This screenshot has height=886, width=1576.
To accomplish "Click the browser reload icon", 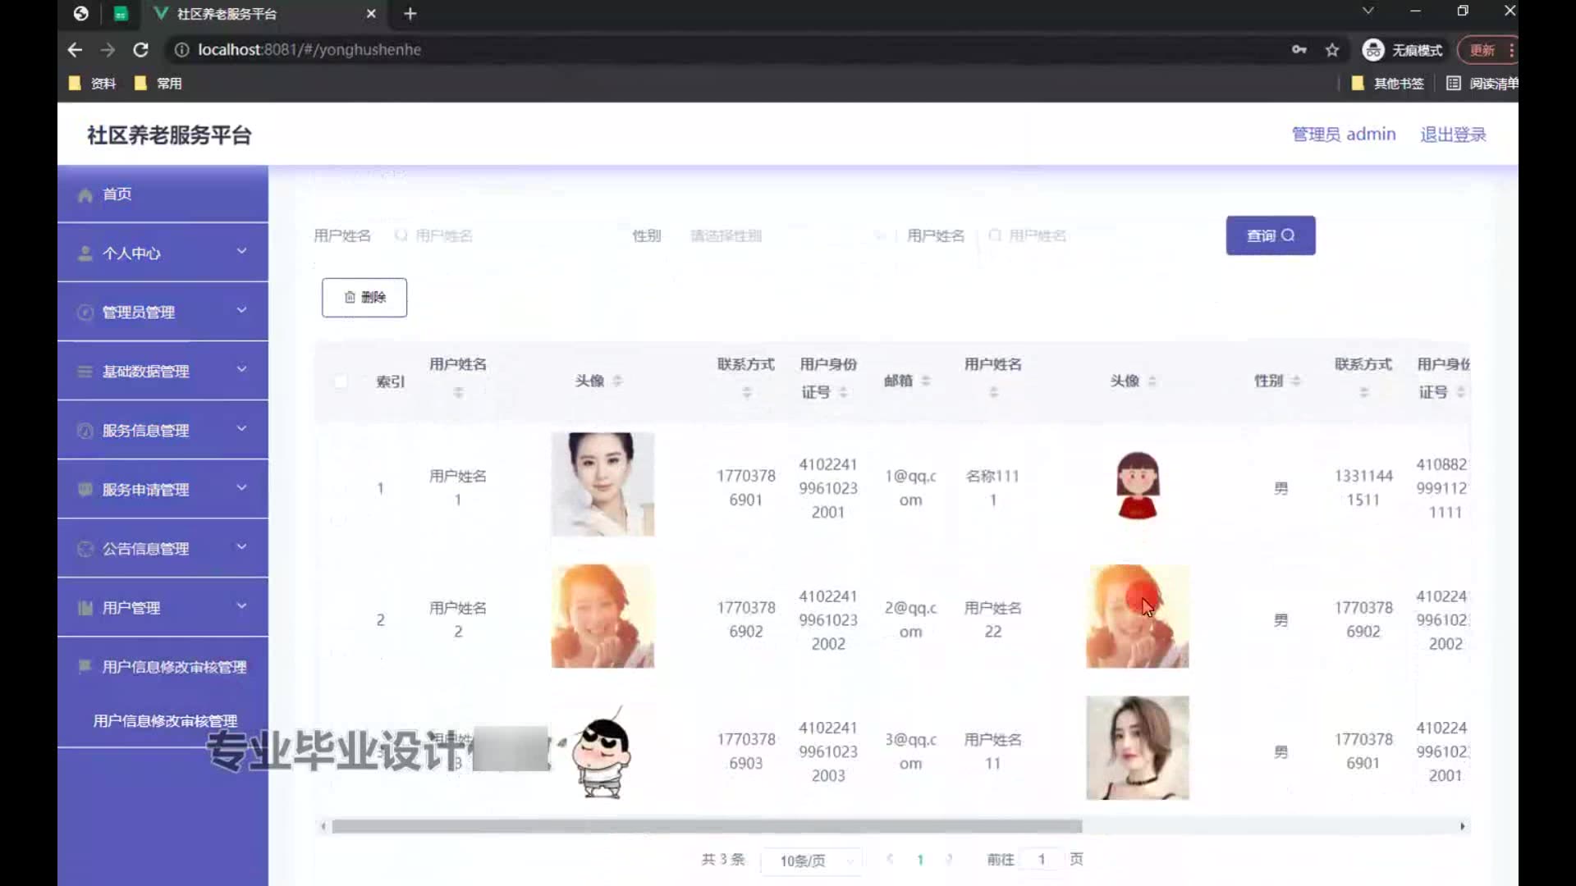I will (140, 50).
